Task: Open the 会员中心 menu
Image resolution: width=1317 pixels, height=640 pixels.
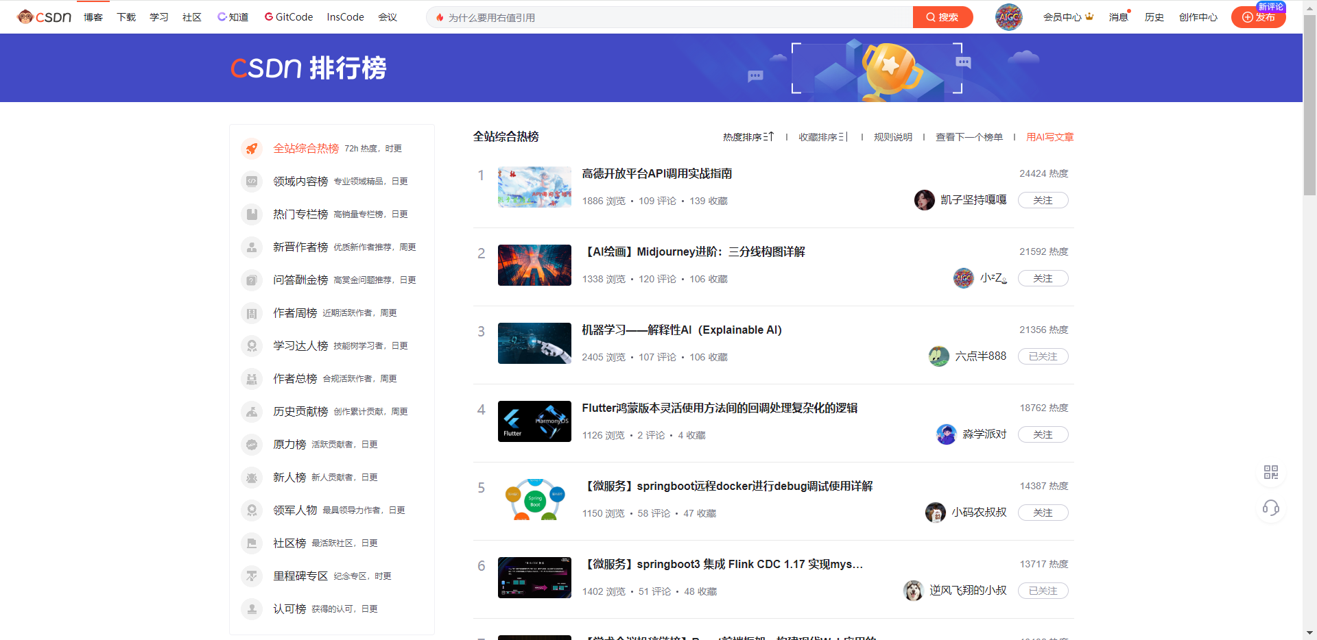Action: [1068, 17]
